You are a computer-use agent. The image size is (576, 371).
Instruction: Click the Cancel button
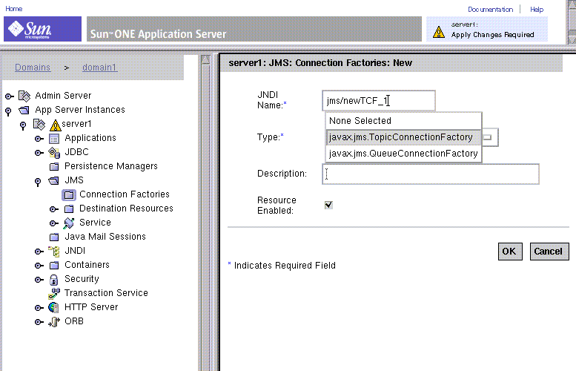[549, 252]
